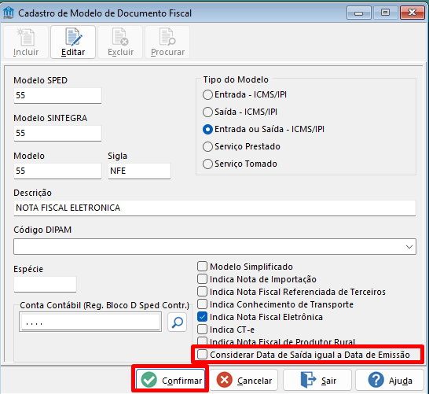
Task: Minimize the Cadastro de Modelo window
Action: tap(359, 13)
